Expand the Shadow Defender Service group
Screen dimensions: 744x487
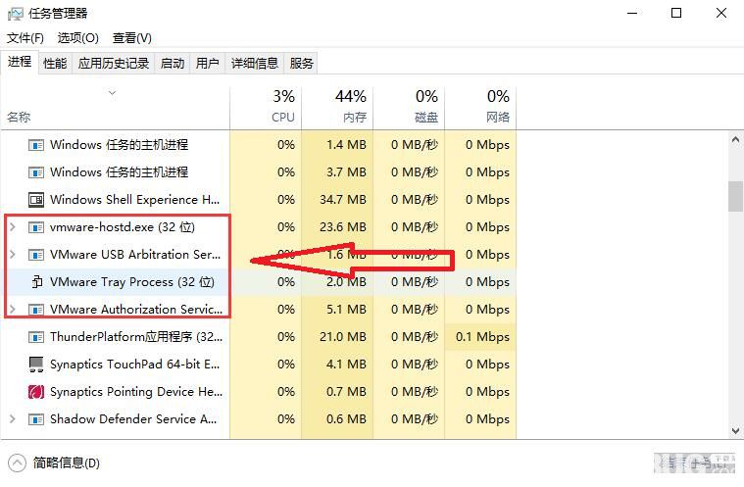point(13,419)
